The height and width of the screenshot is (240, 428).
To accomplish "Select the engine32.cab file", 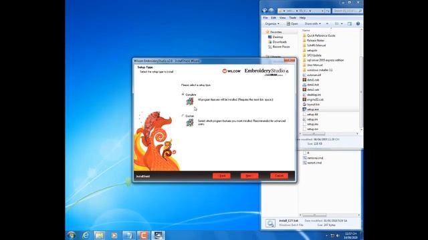I will 315,99.
